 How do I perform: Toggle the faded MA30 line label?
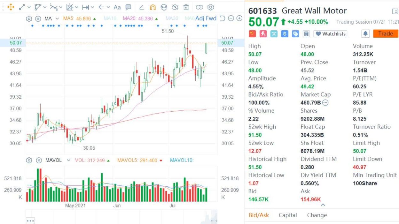pyautogui.click(x=172, y=19)
